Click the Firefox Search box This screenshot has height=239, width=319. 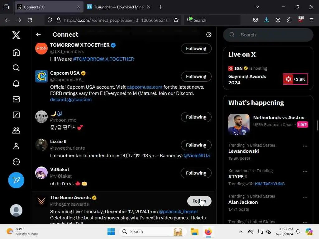pos(212,20)
